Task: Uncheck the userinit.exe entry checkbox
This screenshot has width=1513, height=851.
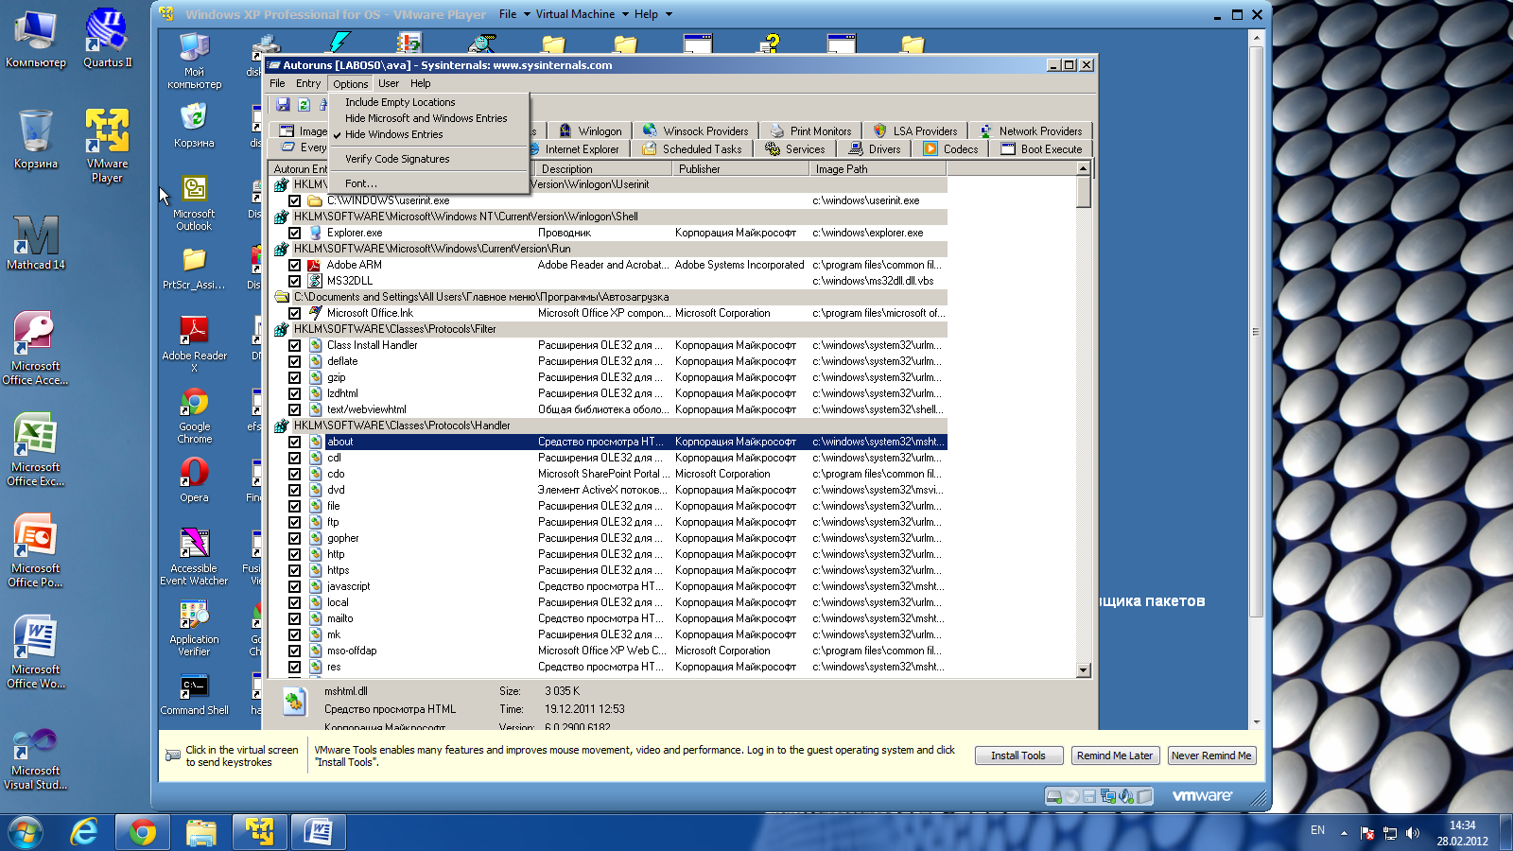Action: click(x=295, y=201)
